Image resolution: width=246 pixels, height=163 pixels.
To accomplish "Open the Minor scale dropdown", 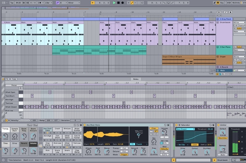I will click(x=74, y=3).
